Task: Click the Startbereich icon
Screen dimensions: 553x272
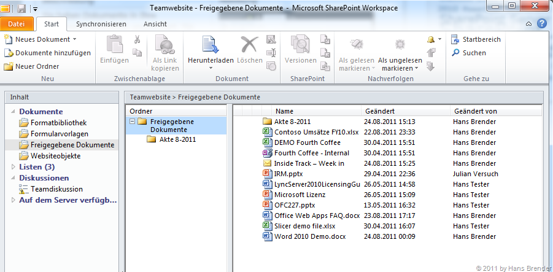Action: point(456,39)
